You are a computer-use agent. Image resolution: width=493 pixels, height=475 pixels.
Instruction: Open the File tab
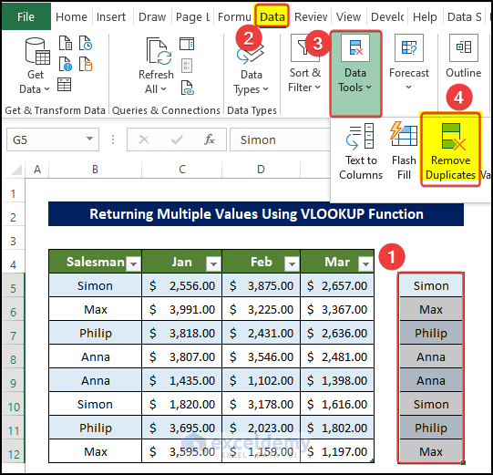(26, 16)
